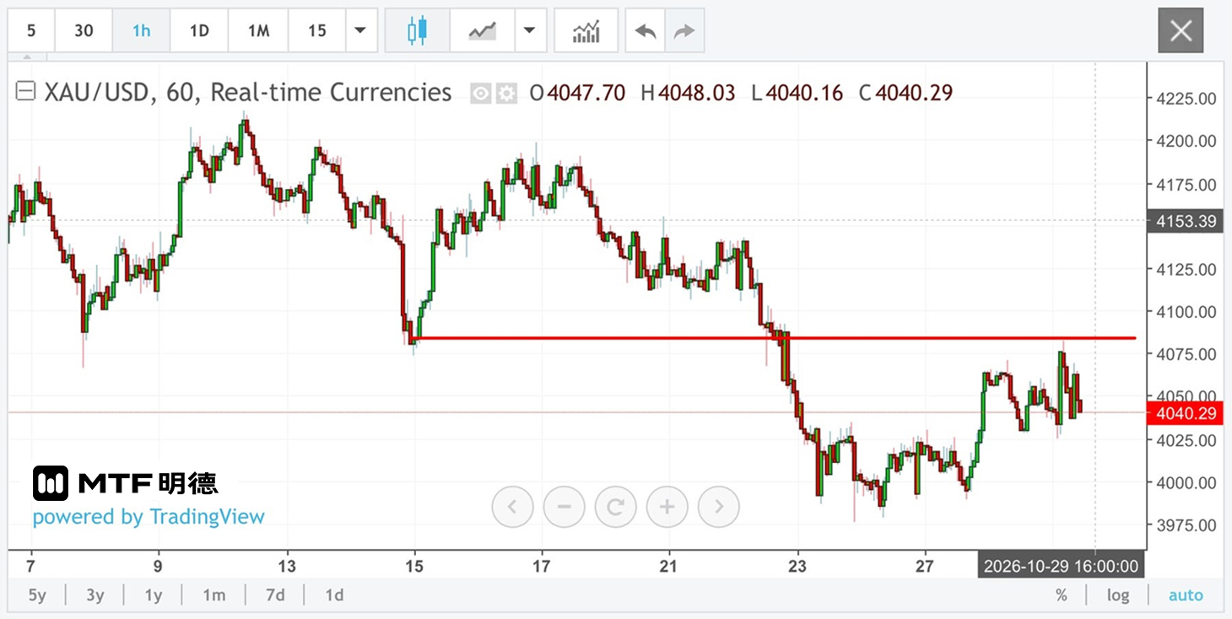
Task: Switch to the 1M interval
Action: [x=258, y=31]
